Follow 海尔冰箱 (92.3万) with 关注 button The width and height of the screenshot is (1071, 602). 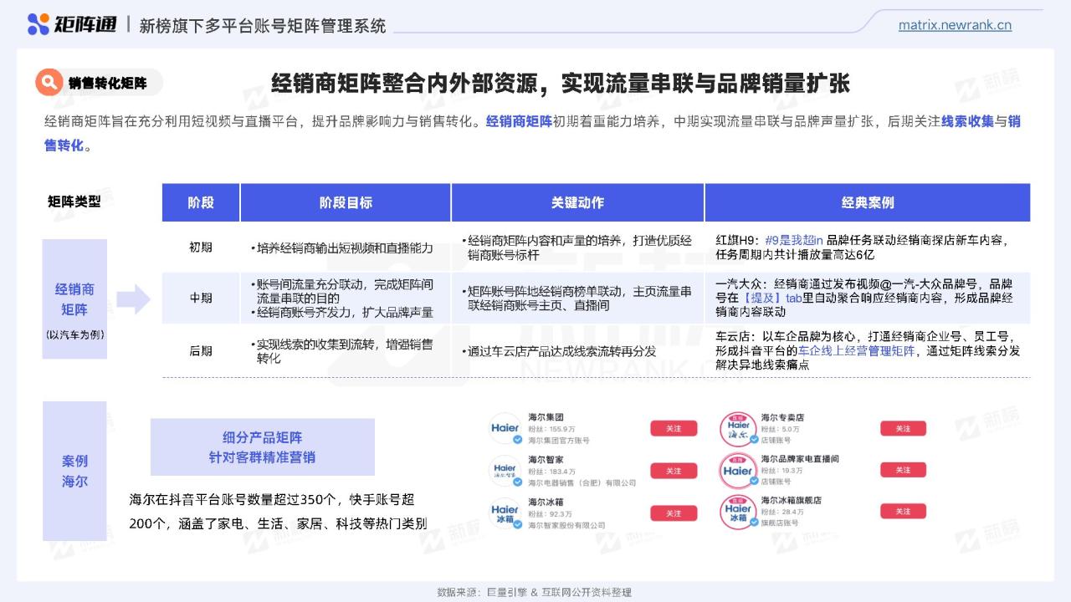coord(674,513)
